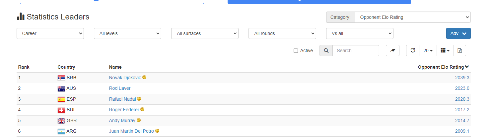Open the 20 rows per page dropdown
Image resolution: width=496 pixels, height=137 pixels.
[428, 51]
